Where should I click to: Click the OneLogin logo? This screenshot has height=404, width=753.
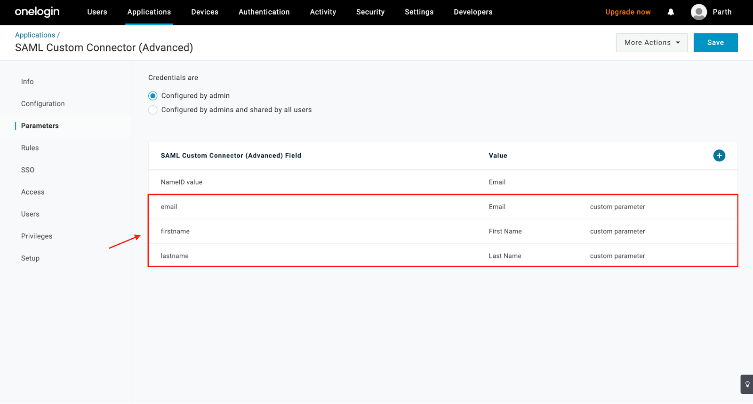(37, 12)
